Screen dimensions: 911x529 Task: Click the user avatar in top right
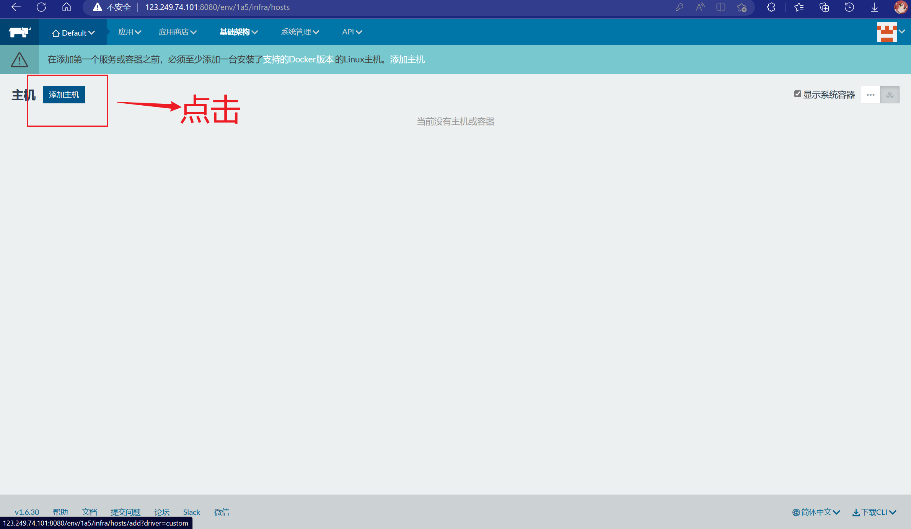pos(887,32)
